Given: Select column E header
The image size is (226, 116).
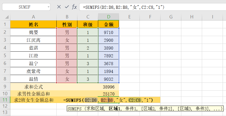Looking at the screenshot, I should coord(129,17).
